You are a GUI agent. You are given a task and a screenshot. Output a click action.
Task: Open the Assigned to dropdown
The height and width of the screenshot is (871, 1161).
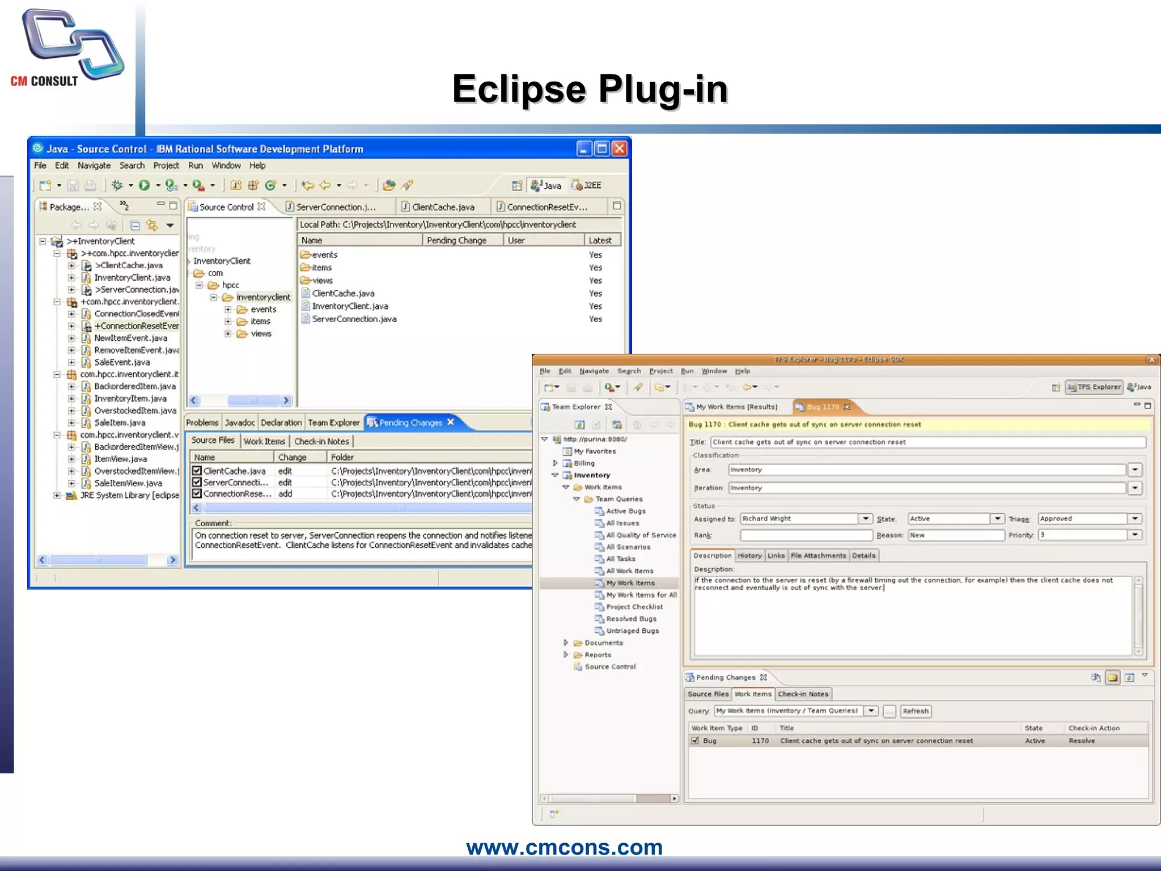pyautogui.click(x=865, y=518)
